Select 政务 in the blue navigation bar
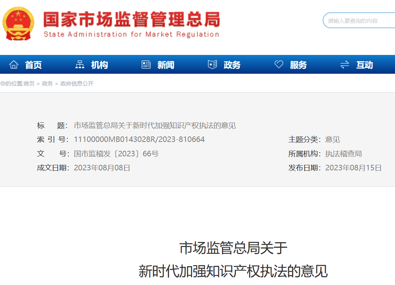This screenshot has height=285, width=395. (x=232, y=65)
